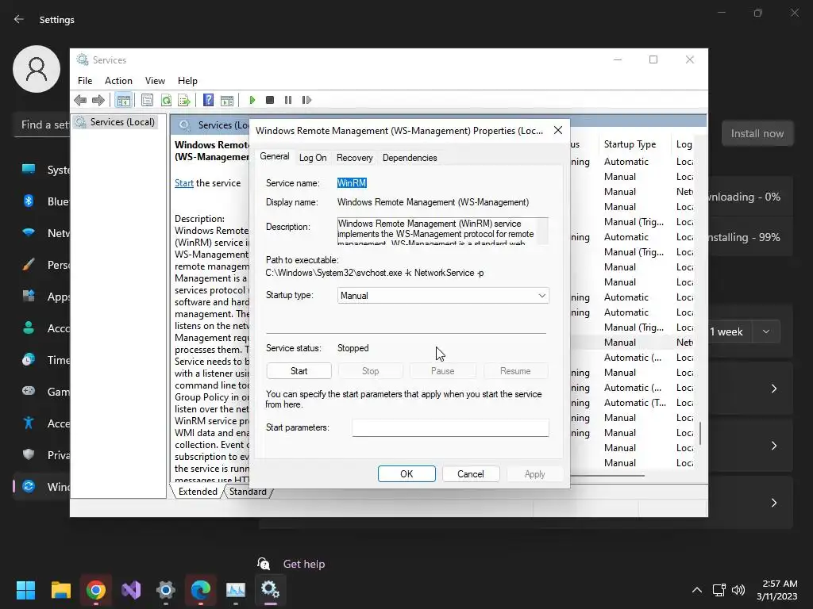Click the taskbar clock showing 2:57 AM
Viewport: 813px width, 609px height.
coord(776,590)
